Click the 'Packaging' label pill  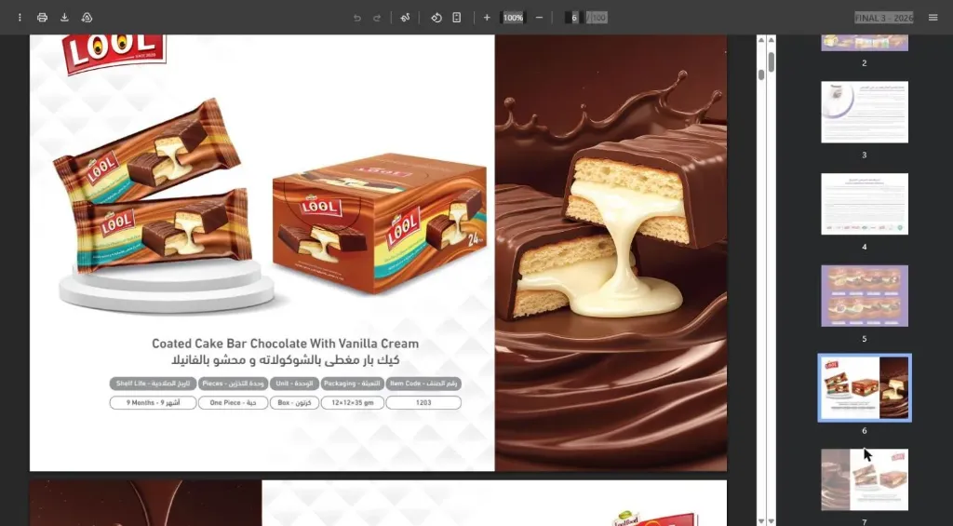pos(353,384)
